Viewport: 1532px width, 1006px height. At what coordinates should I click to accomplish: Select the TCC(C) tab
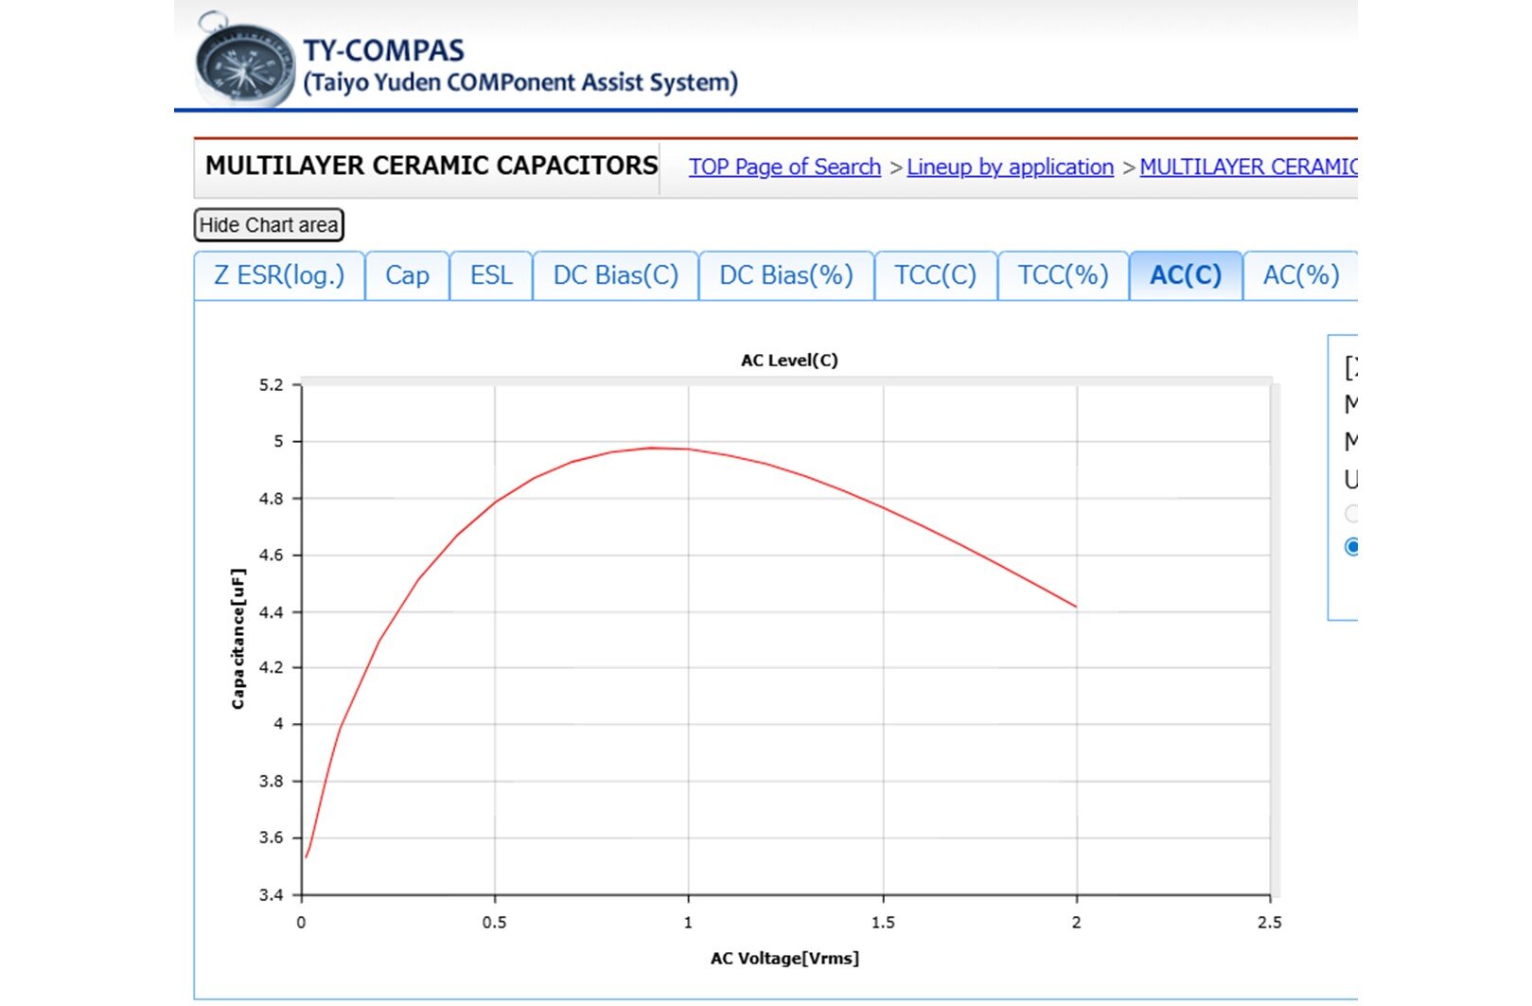click(936, 275)
